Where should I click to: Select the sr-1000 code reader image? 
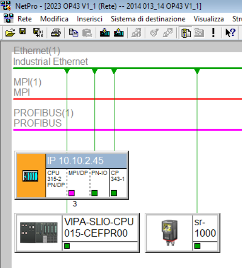click(x=169, y=233)
